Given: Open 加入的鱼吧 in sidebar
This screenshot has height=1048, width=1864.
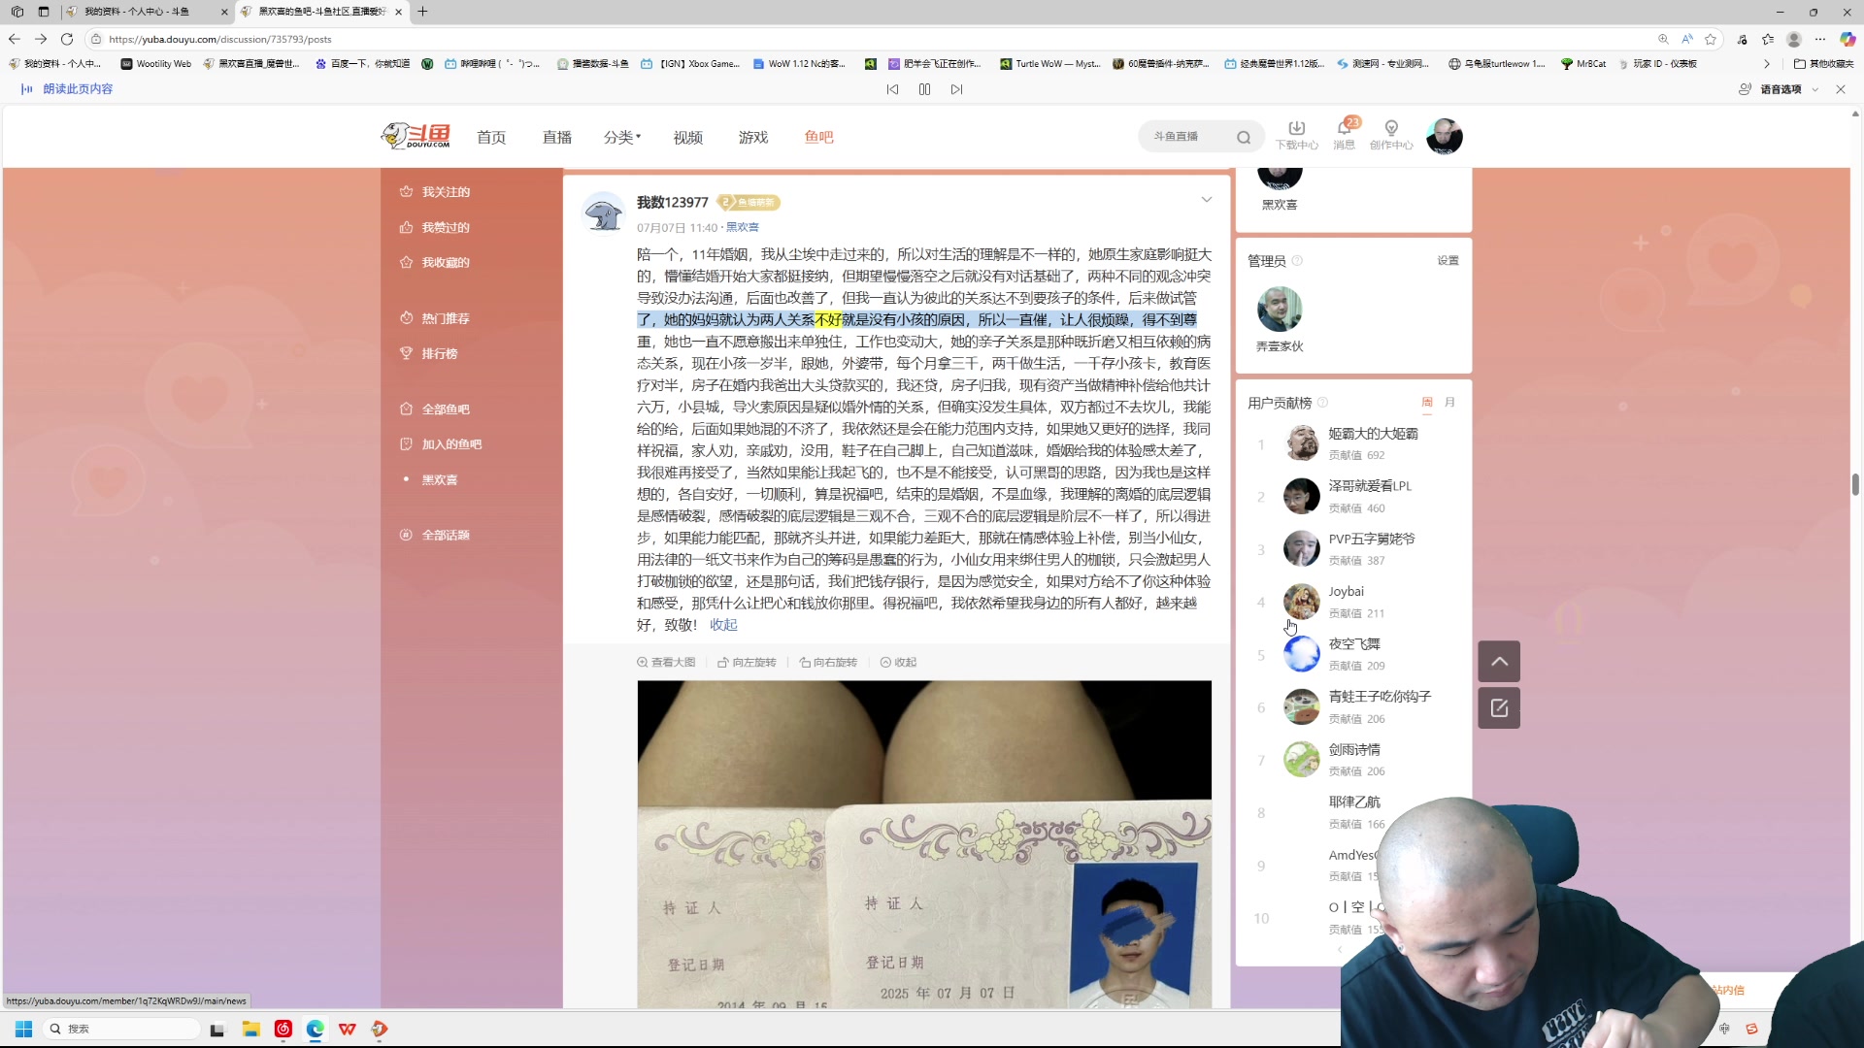Looking at the screenshot, I should coord(441,444).
